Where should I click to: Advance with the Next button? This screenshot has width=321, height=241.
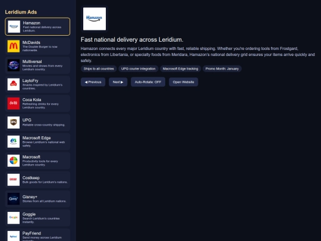(118, 82)
